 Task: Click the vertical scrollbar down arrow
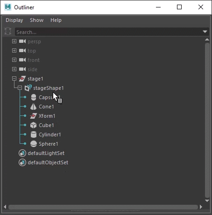pos(207,201)
